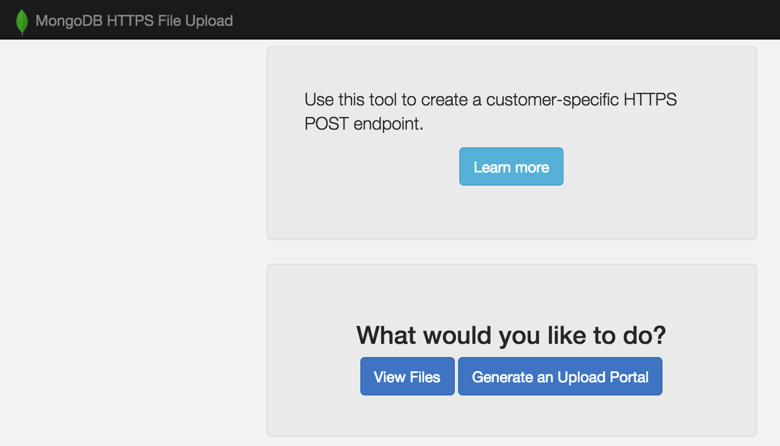Select Generate an Upload Portal

(x=560, y=376)
